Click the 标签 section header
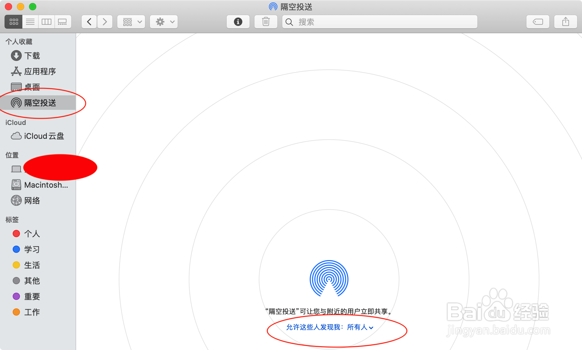The image size is (582, 350). click(x=12, y=220)
